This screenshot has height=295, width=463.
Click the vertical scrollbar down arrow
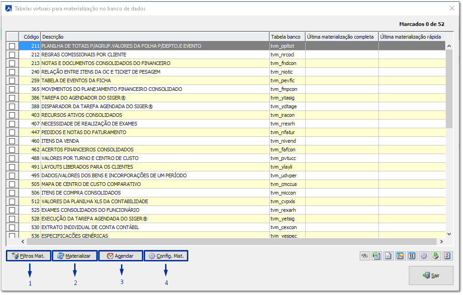pos(449,234)
